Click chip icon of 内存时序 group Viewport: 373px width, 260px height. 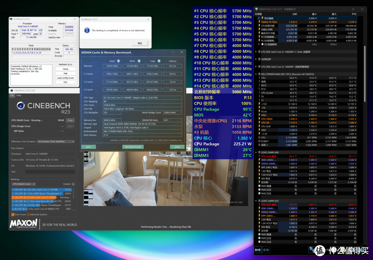(259, 59)
